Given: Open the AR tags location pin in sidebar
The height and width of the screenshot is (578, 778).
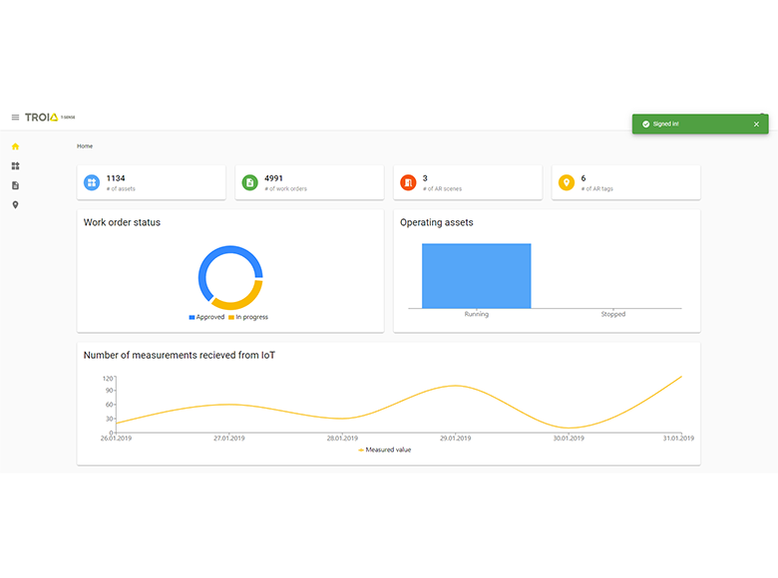Looking at the screenshot, I should point(15,205).
